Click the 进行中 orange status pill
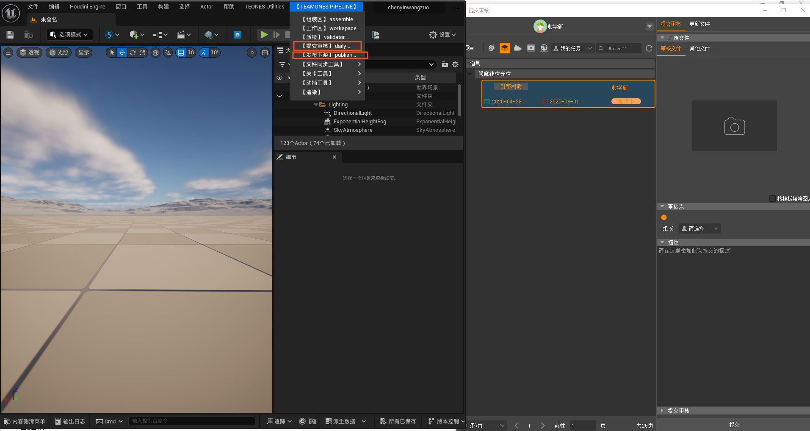This screenshot has width=810, height=431. tap(626, 102)
